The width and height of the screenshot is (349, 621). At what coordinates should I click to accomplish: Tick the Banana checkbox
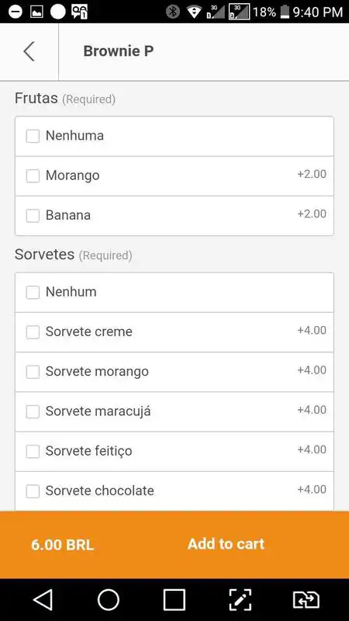click(x=33, y=216)
